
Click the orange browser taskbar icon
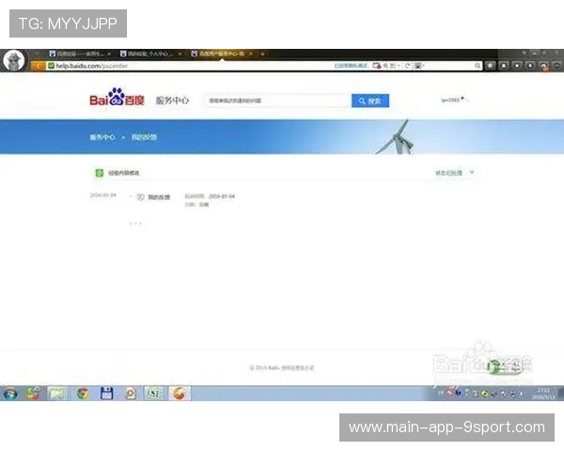(x=180, y=394)
